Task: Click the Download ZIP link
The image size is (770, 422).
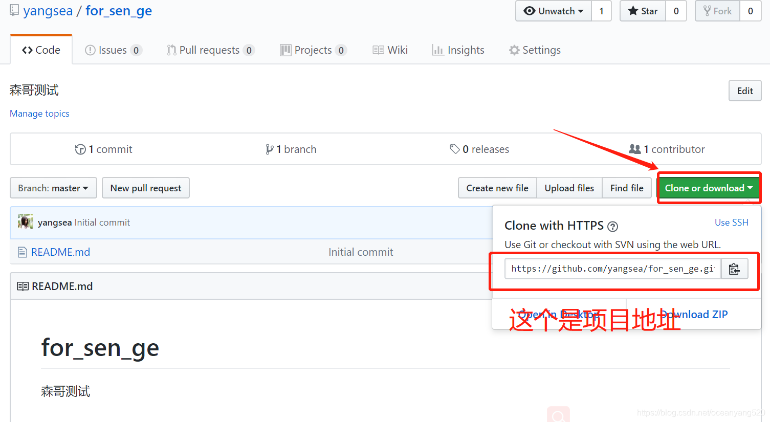Action: pyautogui.click(x=693, y=315)
